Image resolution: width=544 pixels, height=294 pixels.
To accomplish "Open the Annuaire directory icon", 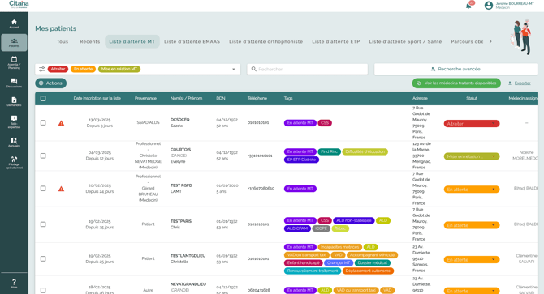I will (x=14, y=141).
